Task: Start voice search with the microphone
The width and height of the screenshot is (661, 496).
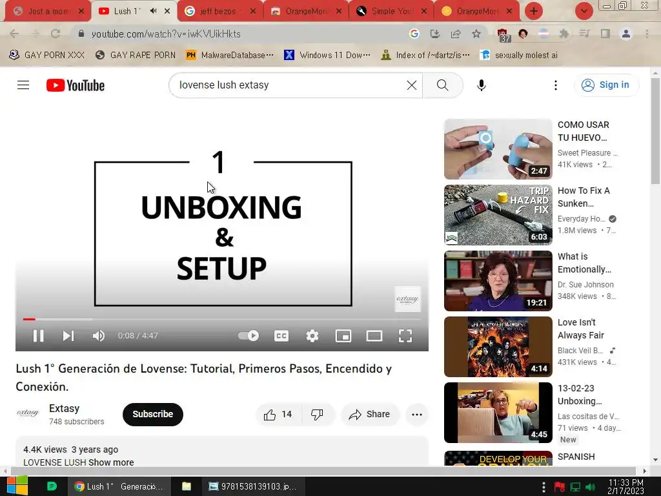Action: [482, 85]
